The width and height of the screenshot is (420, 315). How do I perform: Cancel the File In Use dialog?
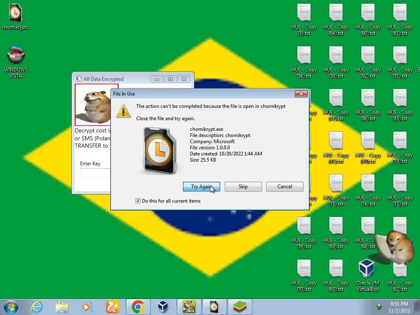tap(285, 187)
